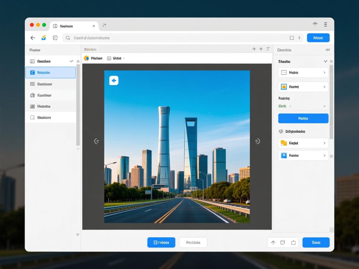Screen dimensions: 359x269
Task: Advance to the next image with the right arrow
Action: pos(257,141)
